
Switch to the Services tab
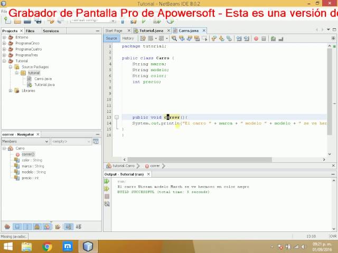point(51,31)
